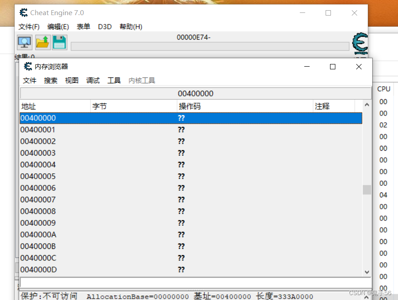Select disassembler row 00400001
Viewport: 398px width, 300px height.
click(x=191, y=130)
